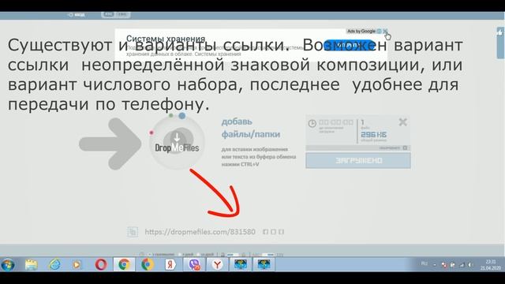The image size is (505, 284).
Task: Launch Internet Explorer from the taskbar
Action: coord(54,265)
